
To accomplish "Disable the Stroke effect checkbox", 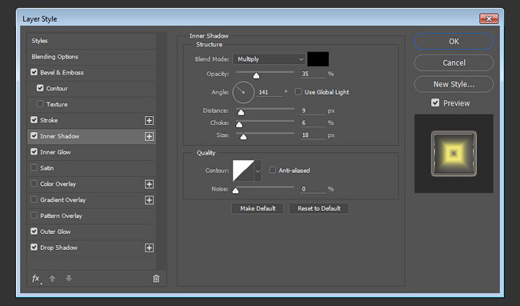I will click(x=34, y=120).
